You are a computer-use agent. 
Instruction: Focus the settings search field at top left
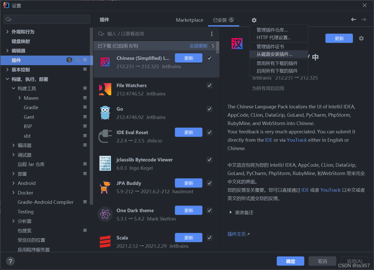47,19
